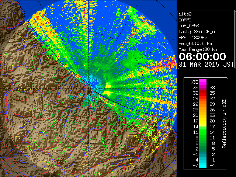Viewport: 236px width, 177px height.
Task: Select the orange 26-29 dBZ legend color
Action: point(203,104)
